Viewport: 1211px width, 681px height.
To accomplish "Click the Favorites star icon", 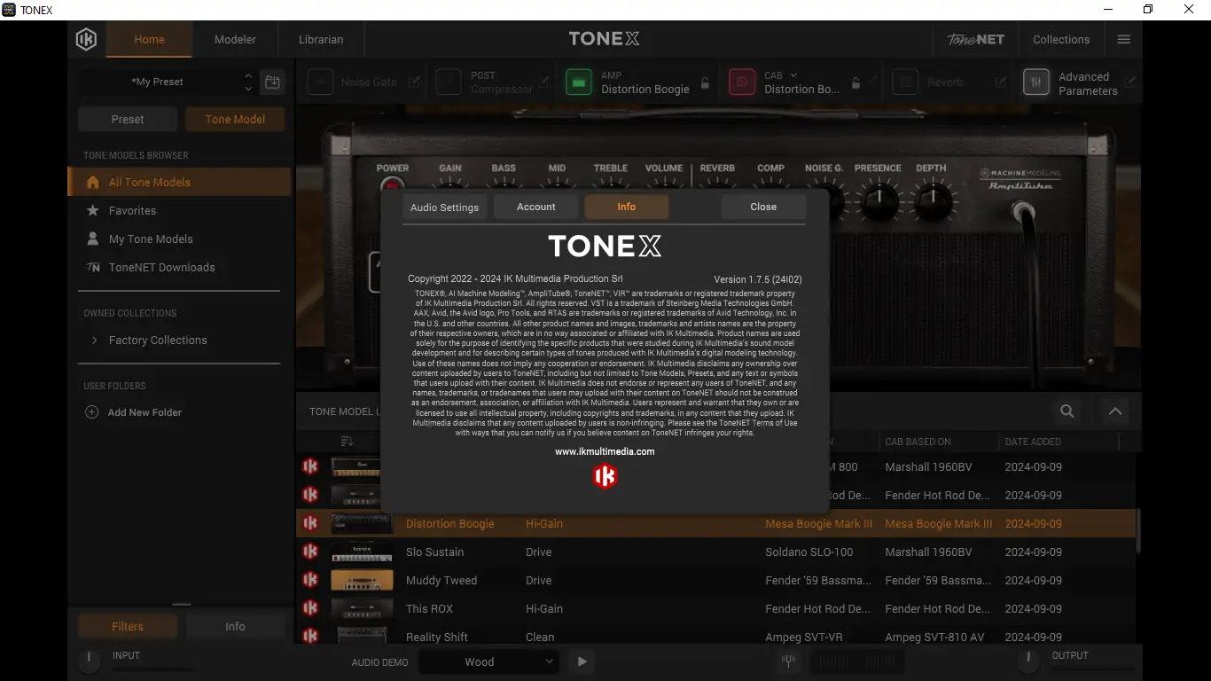I will 92,210.
